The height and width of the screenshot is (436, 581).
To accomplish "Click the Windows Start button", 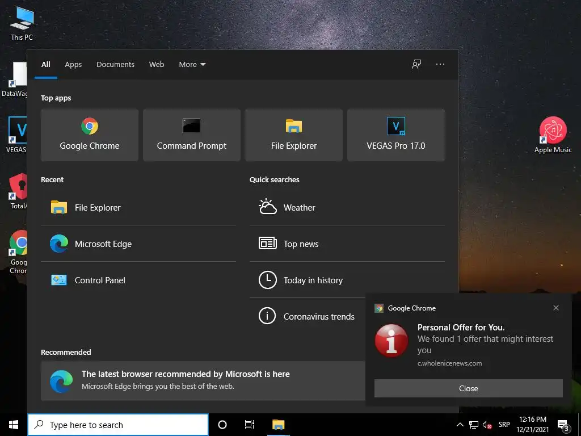I will click(x=14, y=425).
